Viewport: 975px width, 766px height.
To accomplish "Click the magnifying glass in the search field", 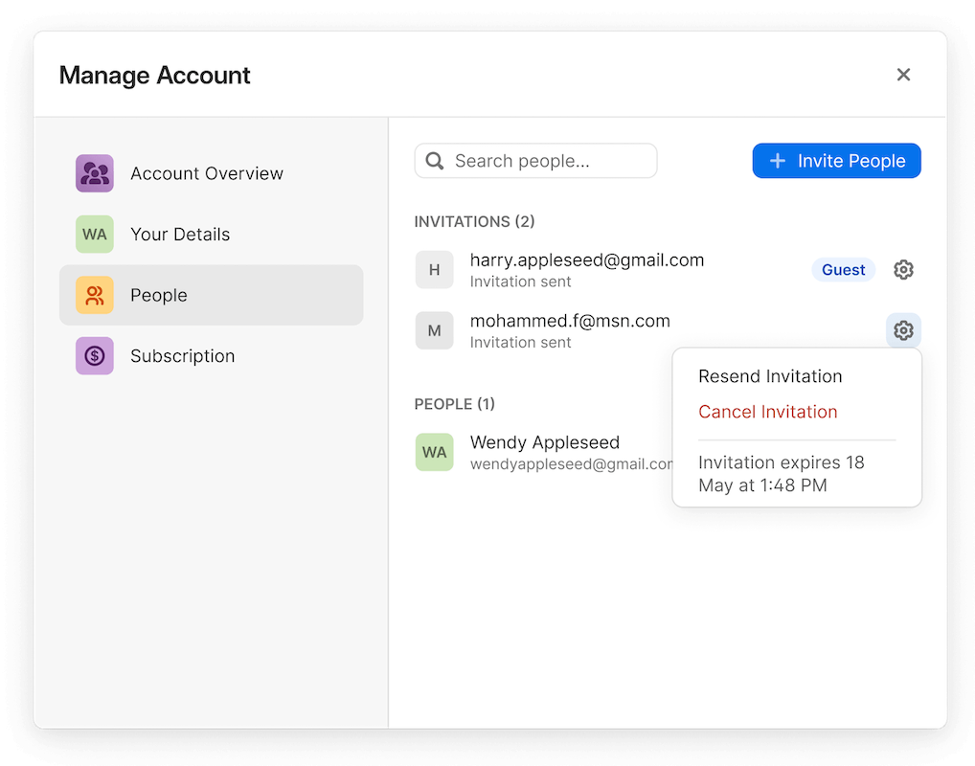I will click(x=436, y=160).
